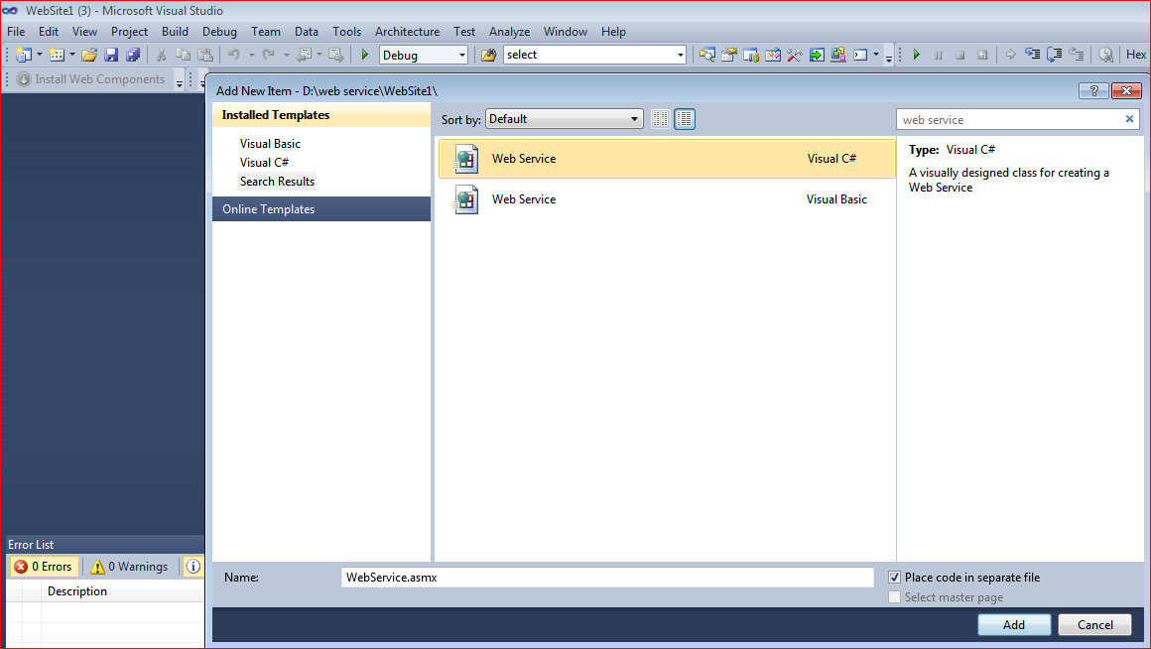Open Properties Window toolbar icon
This screenshot has width=1151, height=649.
[729, 55]
